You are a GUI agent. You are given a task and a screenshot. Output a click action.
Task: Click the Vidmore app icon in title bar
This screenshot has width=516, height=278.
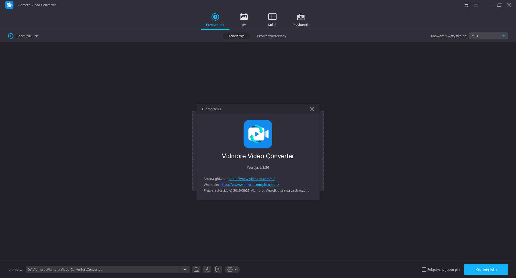click(x=9, y=5)
